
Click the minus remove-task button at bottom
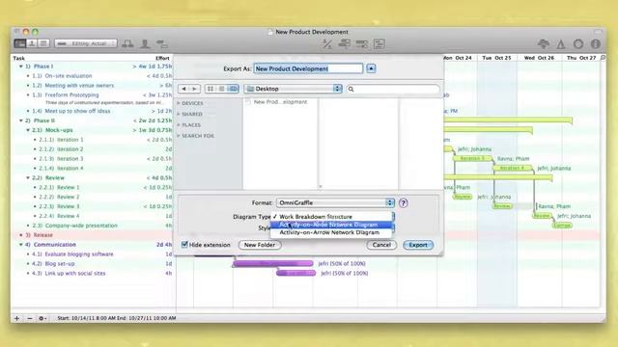pyautogui.click(x=30, y=318)
